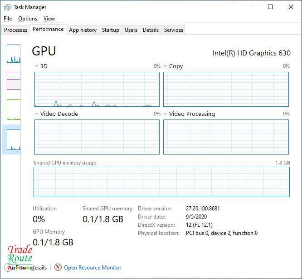302x279 pixels.
Task: Open the Options menu
Action: coord(28,19)
